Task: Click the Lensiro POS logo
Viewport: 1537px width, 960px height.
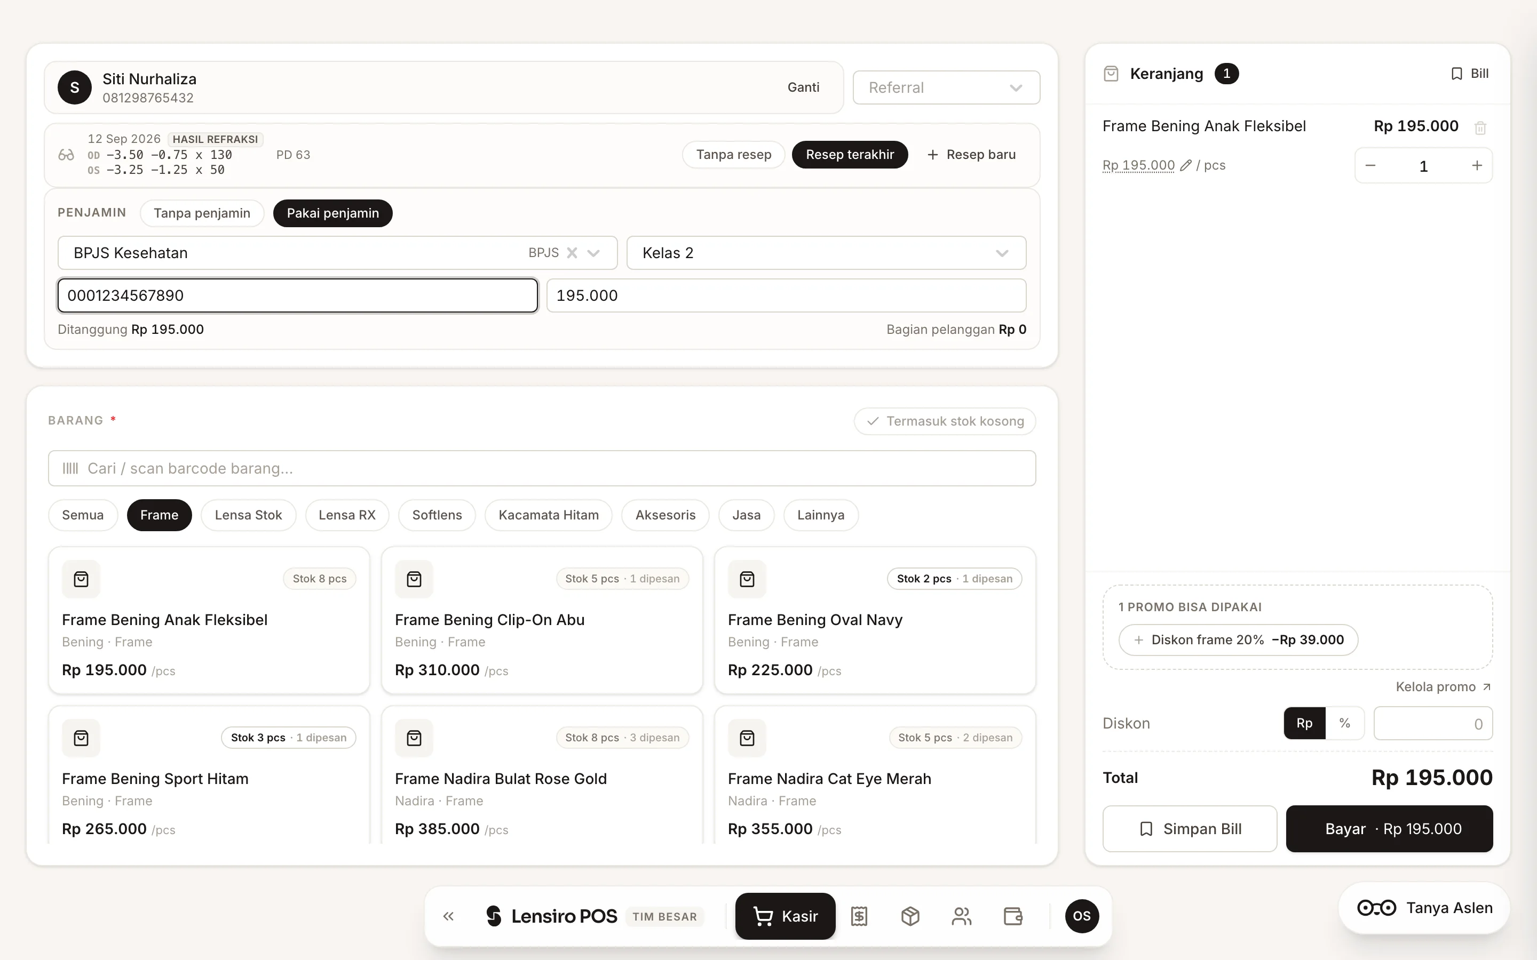Action: (x=551, y=916)
